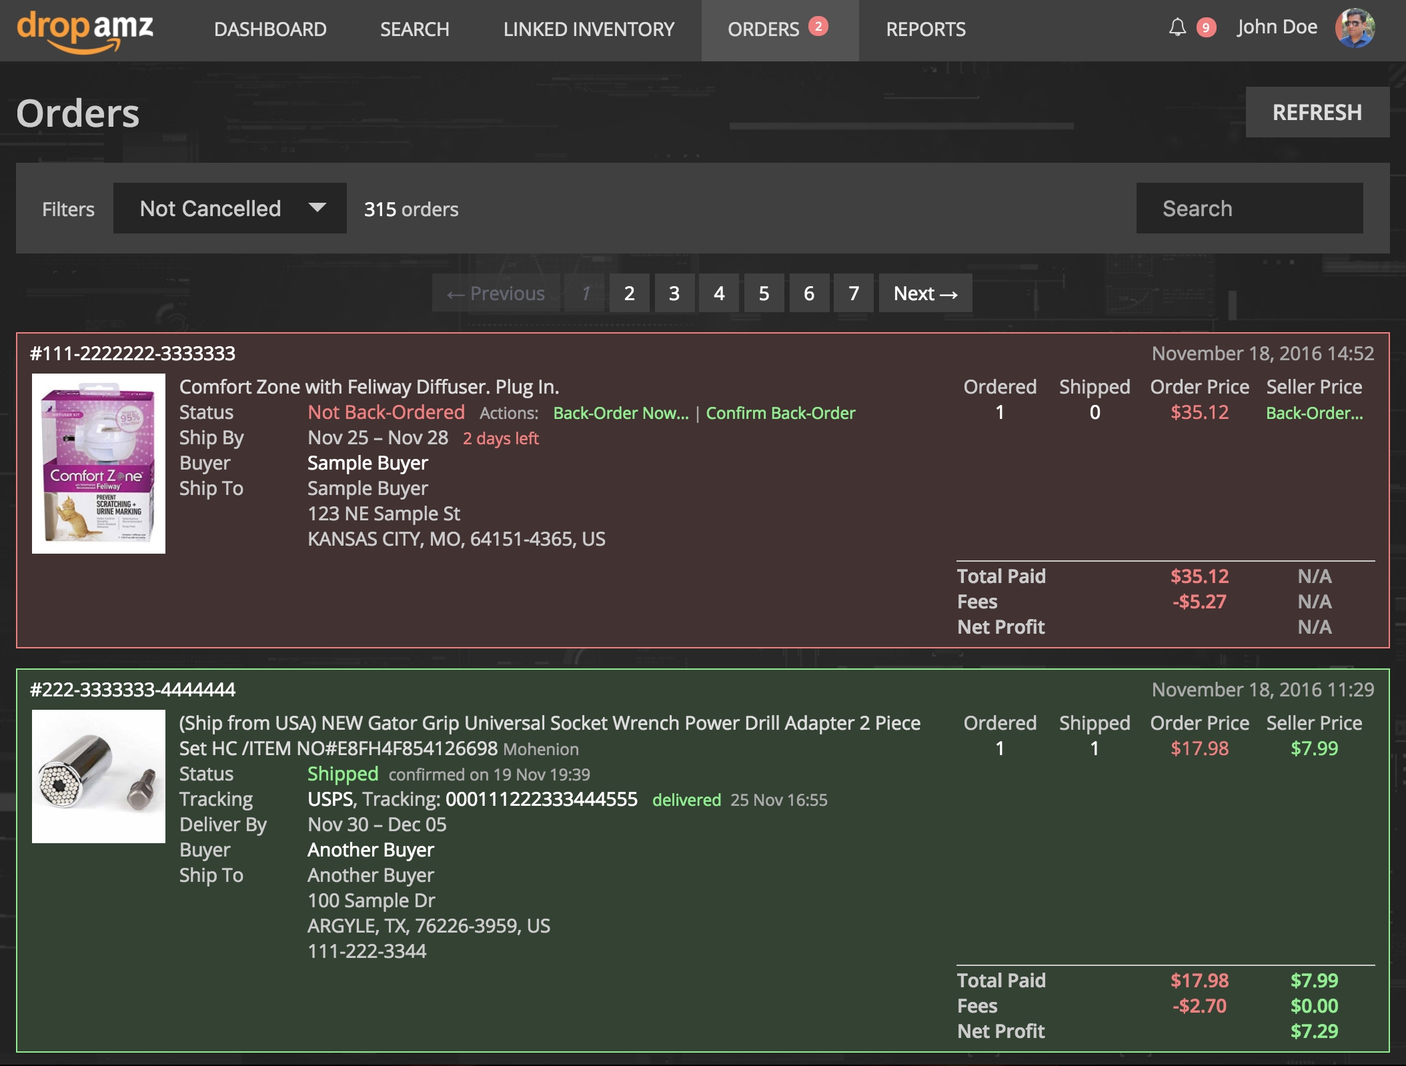This screenshot has width=1406, height=1066.
Task: Click the REFRESH button icon
Action: (1317, 112)
